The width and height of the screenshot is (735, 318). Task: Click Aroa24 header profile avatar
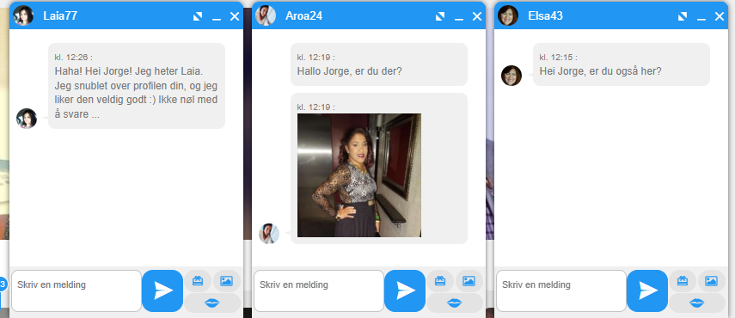[266, 15]
